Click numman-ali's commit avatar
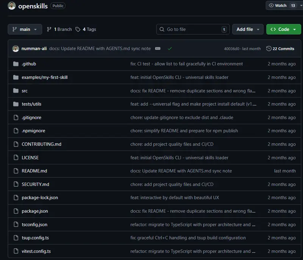Image resolution: width=303 pixels, height=260 pixels. pos(16,48)
